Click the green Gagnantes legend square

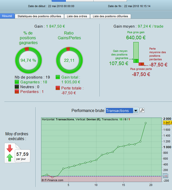pyautogui.click(x=17, y=82)
